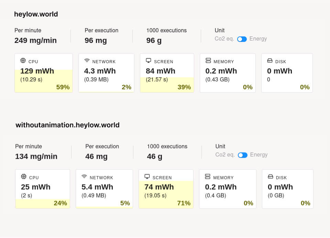The width and height of the screenshot is (330, 238).
Task: Click the Memory icon under heylow.world
Action: 208,61
